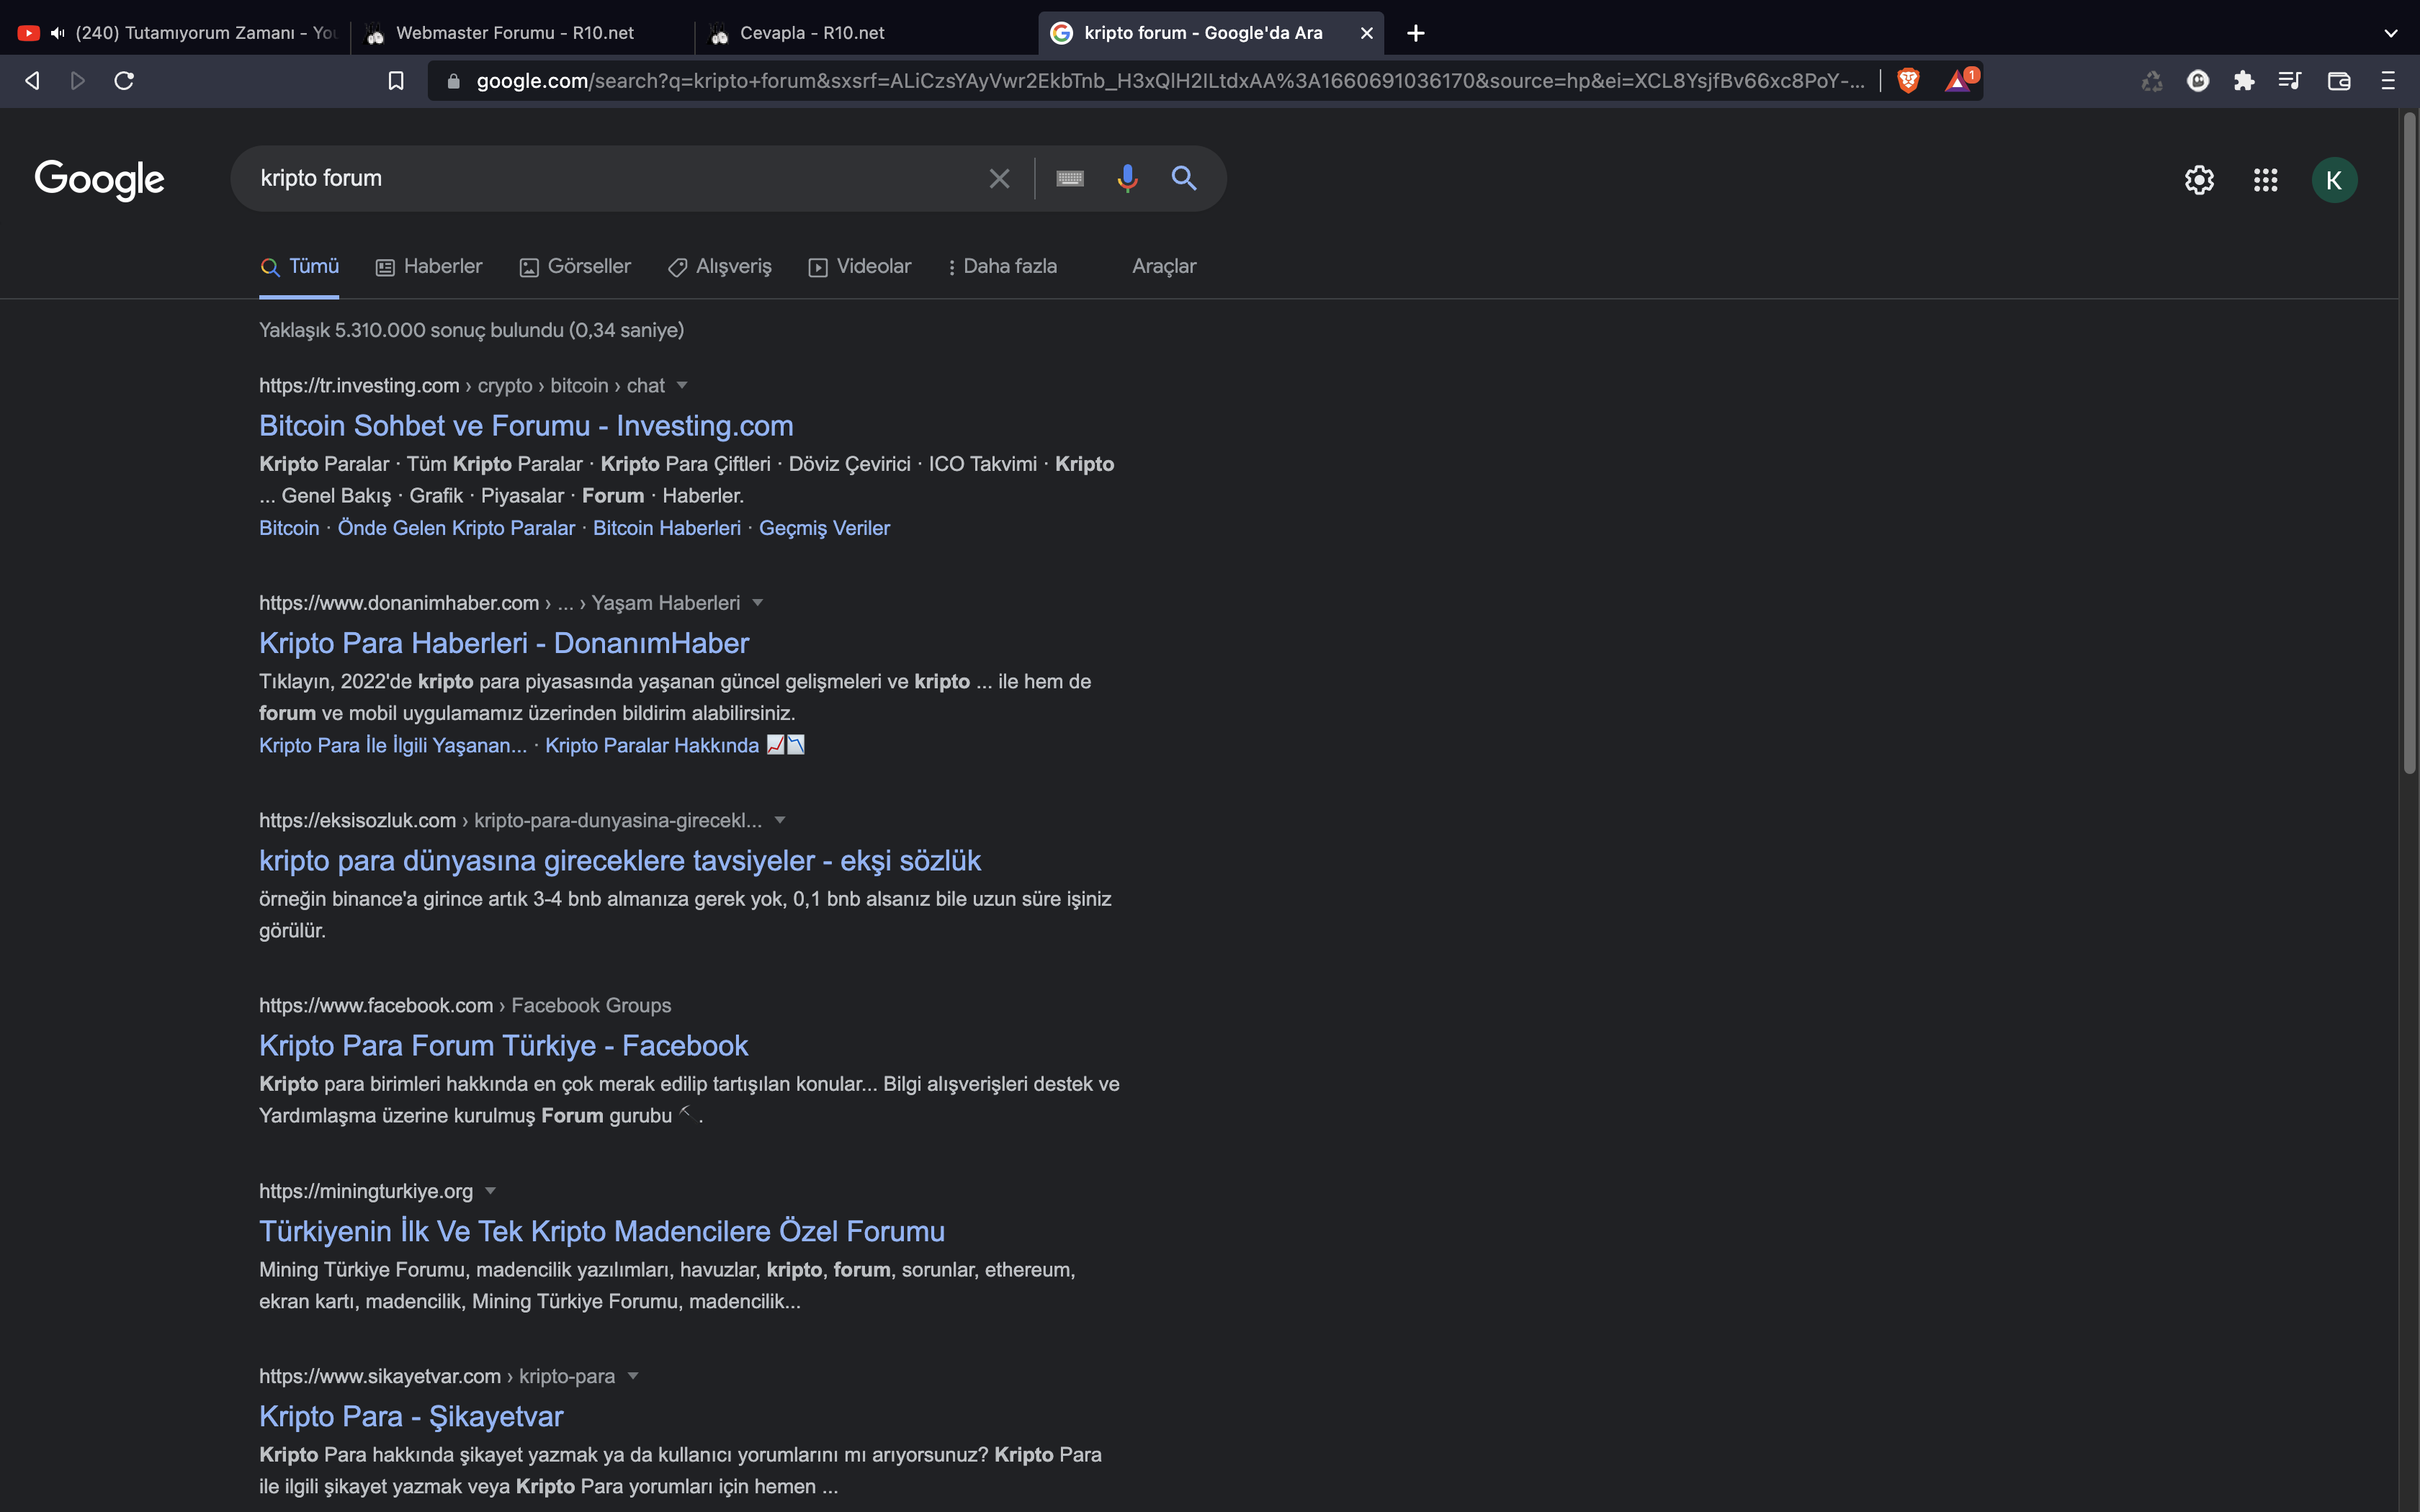Open Kripto Paralar Hakkında sitelink
Viewport: 2420px width, 1512px height.
[x=674, y=746]
